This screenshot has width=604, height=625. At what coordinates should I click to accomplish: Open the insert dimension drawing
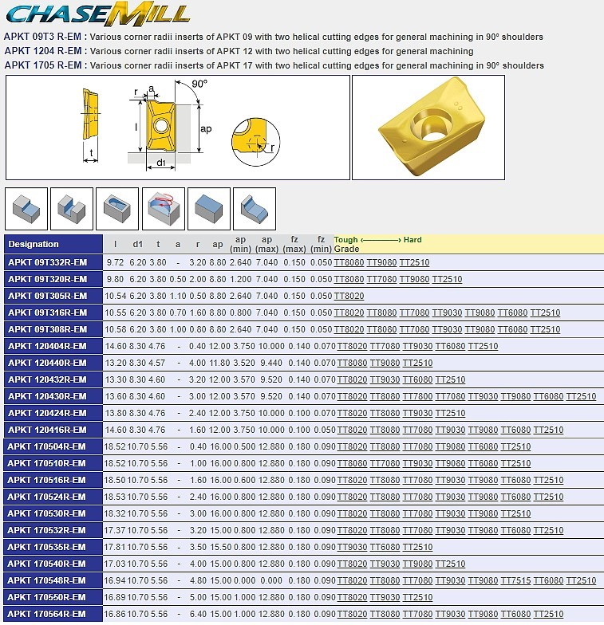(177, 127)
